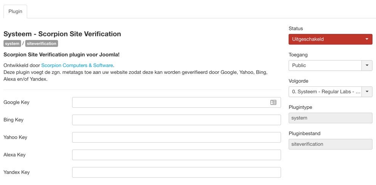Focus the Google Key input field
Image resolution: width=376 pixels, height=185 pixels.
coord(170,102)
